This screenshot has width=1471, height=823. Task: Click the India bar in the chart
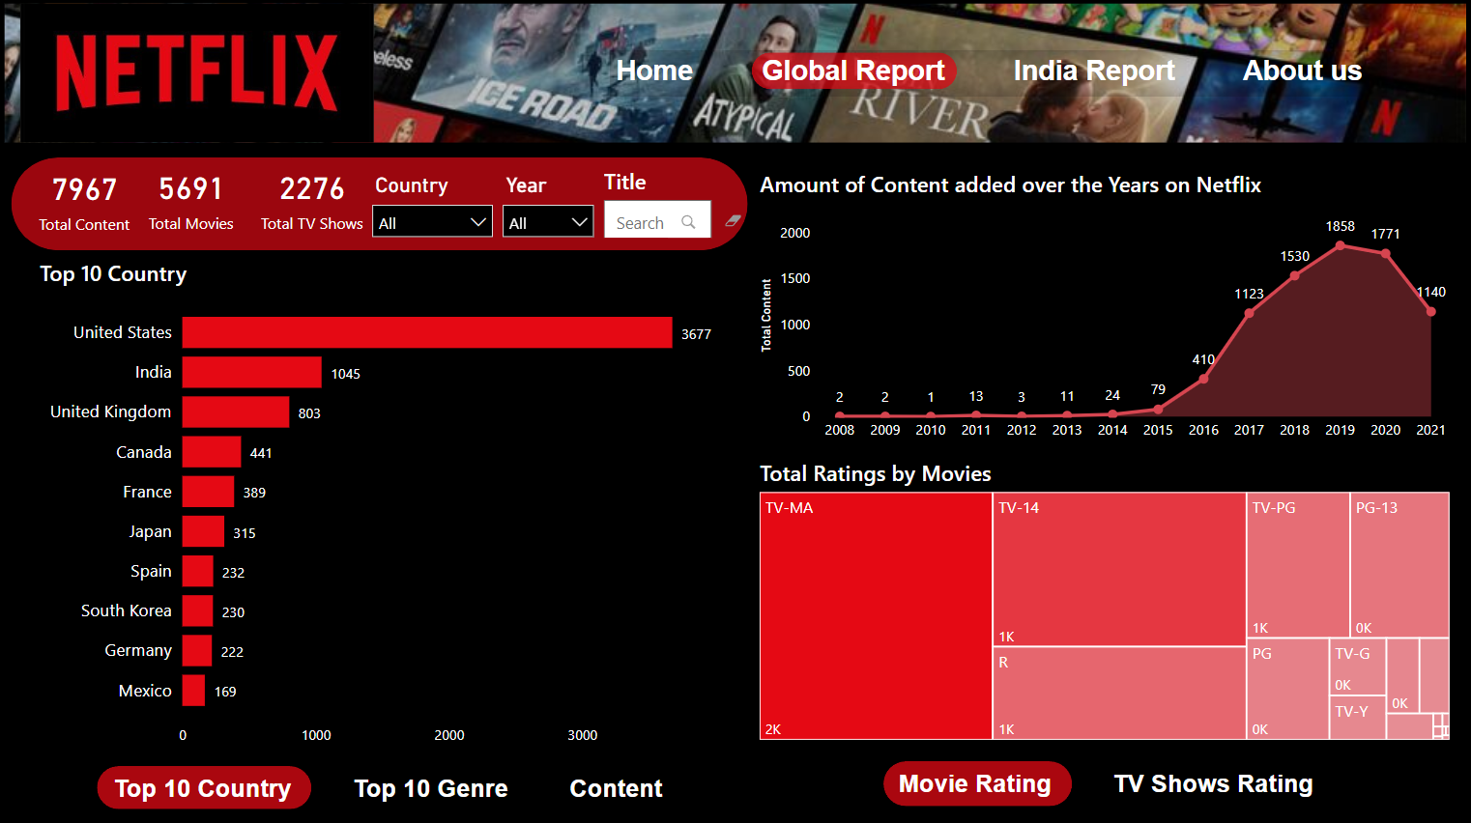pos(252,372)
